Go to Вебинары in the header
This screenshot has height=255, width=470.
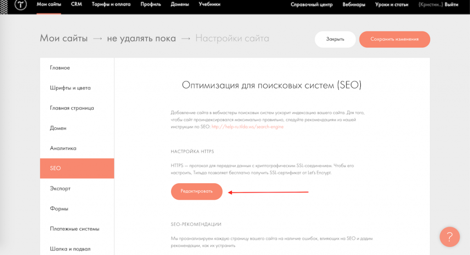(354, 5)
